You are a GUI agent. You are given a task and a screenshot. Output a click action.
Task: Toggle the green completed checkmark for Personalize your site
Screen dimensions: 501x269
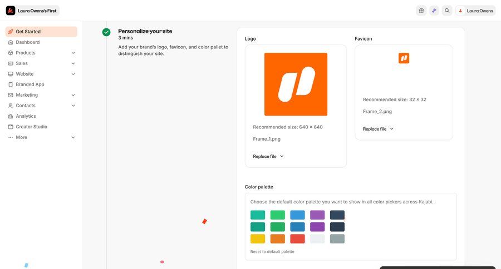[106, 32]
